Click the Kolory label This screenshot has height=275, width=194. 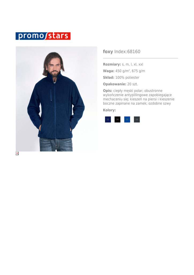[109, 110]
